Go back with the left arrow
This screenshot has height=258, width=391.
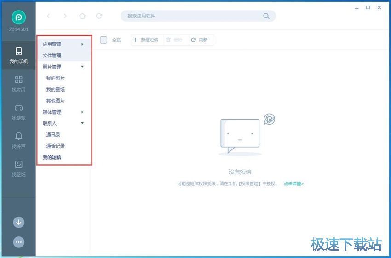pyautogui.click(x=48, y=16)
